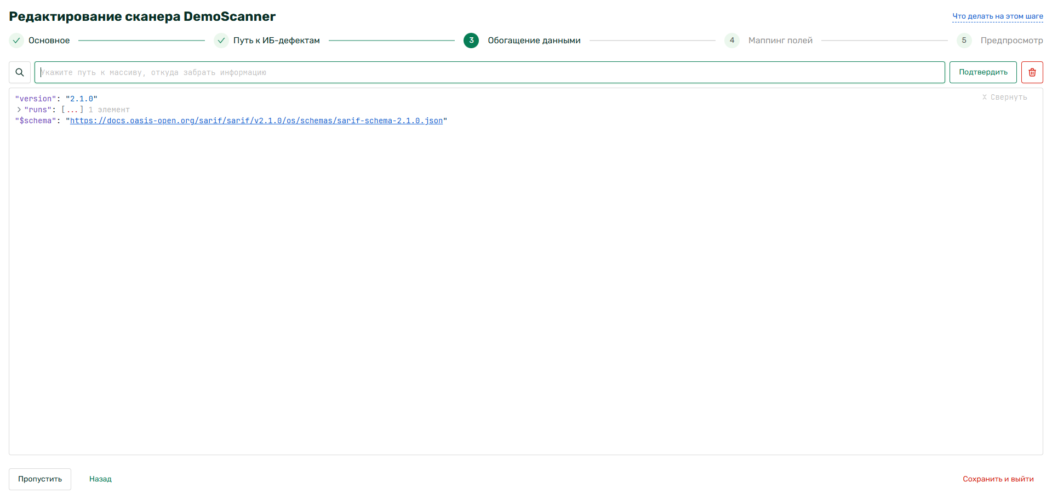The width and height of the screenshot is (1052, 499).
Task: Open the Предпросмотр step label
Action: point(1011,41)
